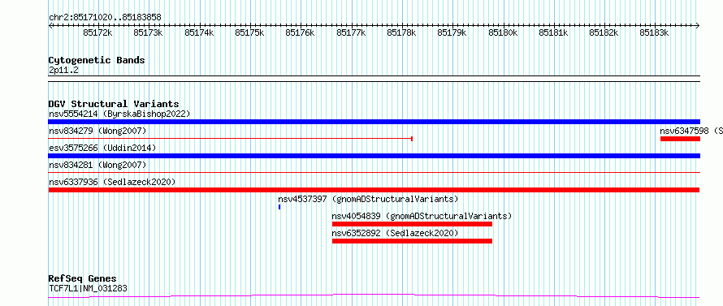Select the red nsv4054839 variant bar
The image size is (723, 306).
pos(412,224)
